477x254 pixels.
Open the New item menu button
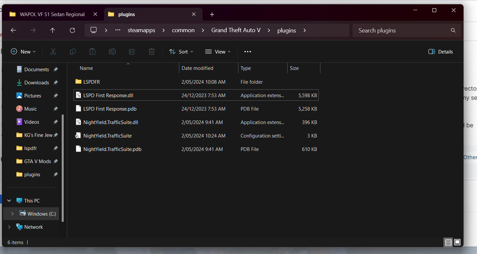coord(23,52)
